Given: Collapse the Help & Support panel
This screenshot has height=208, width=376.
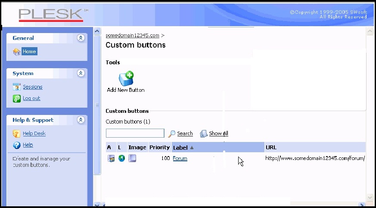Looking at the screenshot, I should pyautogui.click(x=81, y=120).
